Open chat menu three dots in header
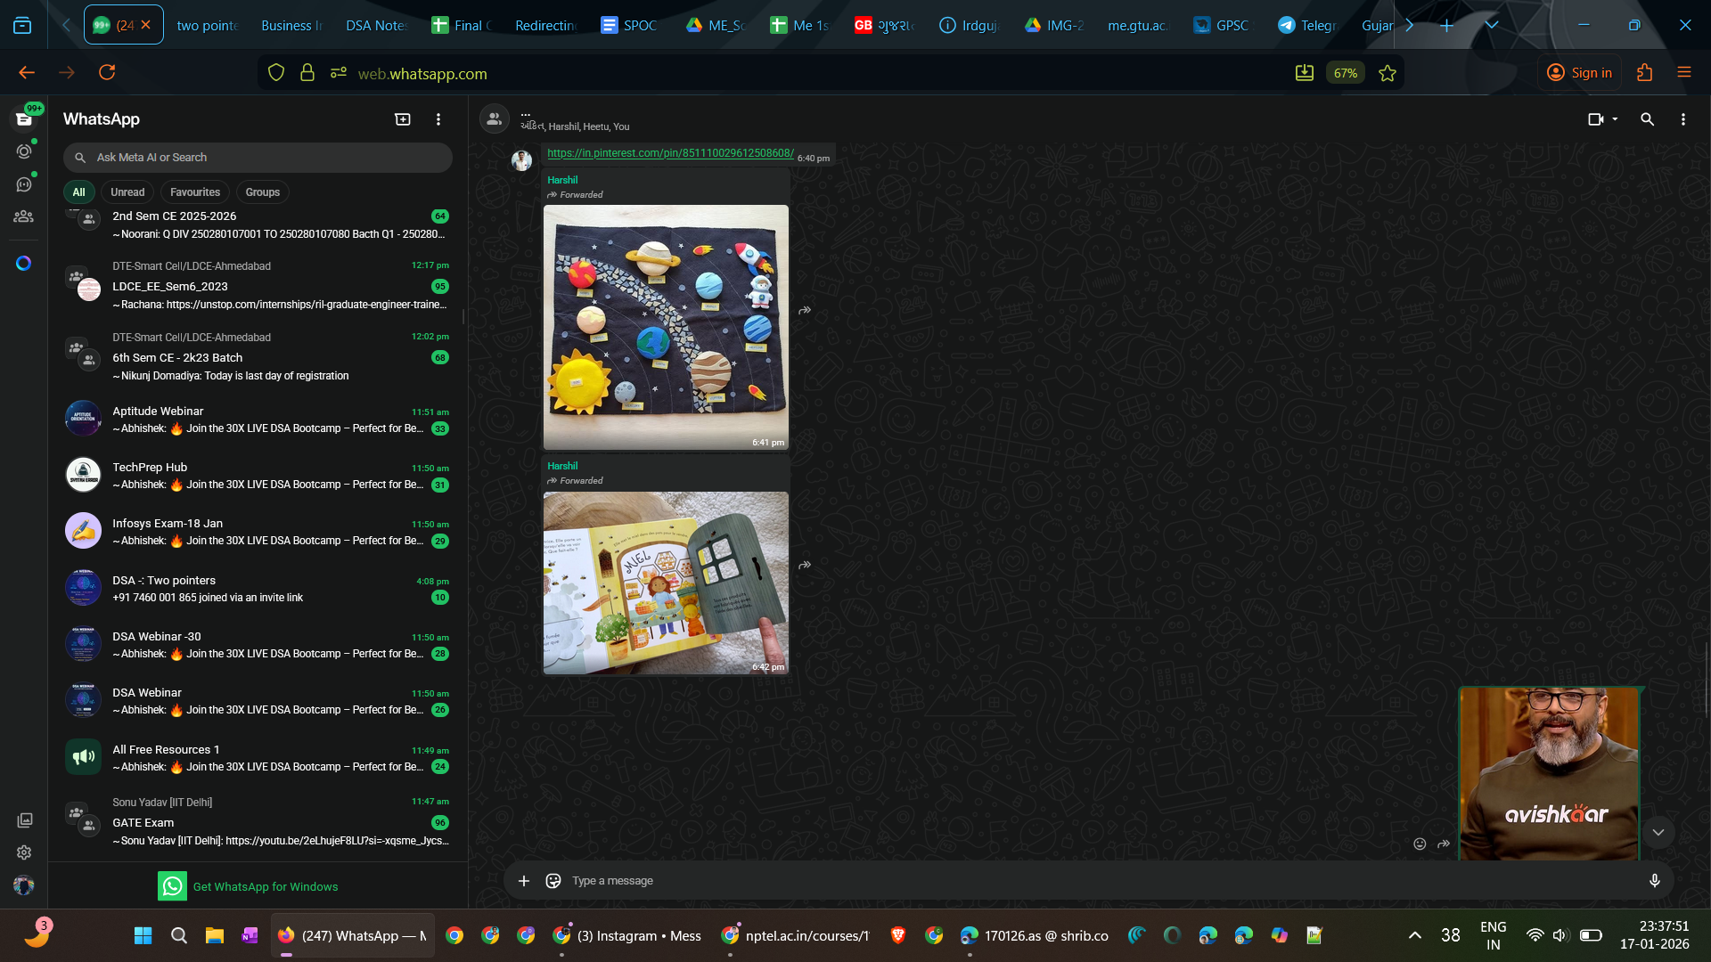 (x=1682, y=119)
